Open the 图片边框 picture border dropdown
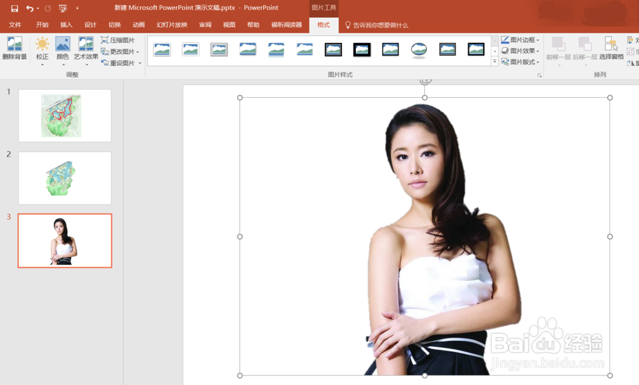The image size is (639, 385). coord(520,40)
